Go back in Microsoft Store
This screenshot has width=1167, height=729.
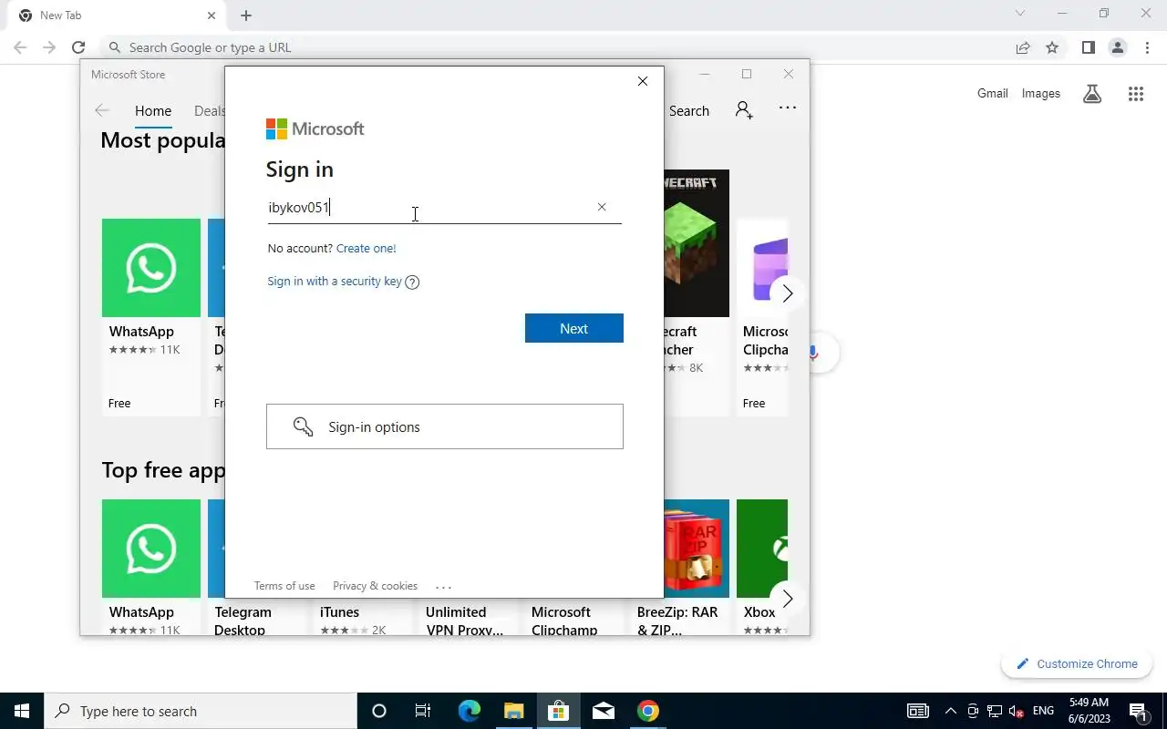click(102, 110)
